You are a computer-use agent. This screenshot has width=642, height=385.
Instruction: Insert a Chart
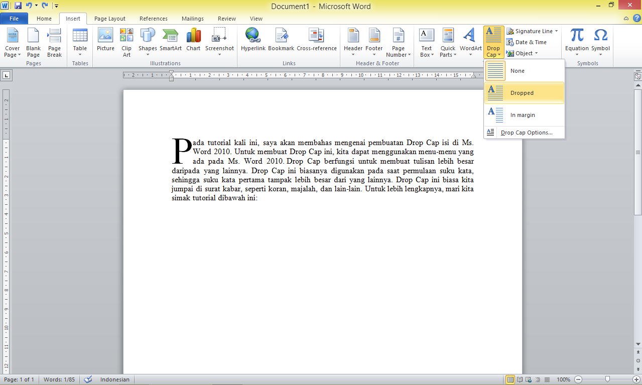(x=193, y=40)
